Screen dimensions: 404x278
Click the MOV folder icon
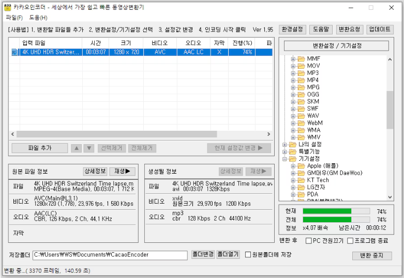(301, 66)
